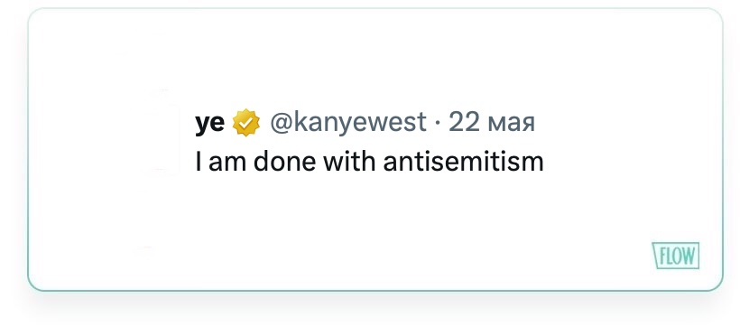Click the number 22 in the date
The height and width of the screenshot is (327, 749).
tap(464, 122)
